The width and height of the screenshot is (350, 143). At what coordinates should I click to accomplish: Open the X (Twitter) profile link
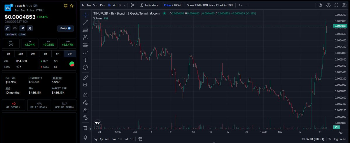pyautogui.click(x=30, y=28)
